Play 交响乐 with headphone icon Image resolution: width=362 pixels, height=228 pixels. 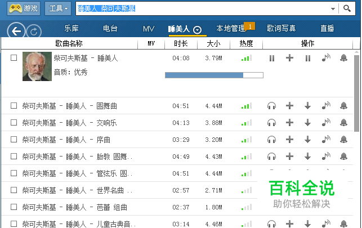tap(271, 123)
